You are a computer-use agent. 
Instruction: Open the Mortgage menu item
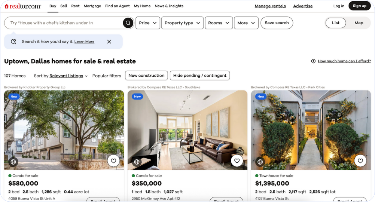tap(92, 6)
